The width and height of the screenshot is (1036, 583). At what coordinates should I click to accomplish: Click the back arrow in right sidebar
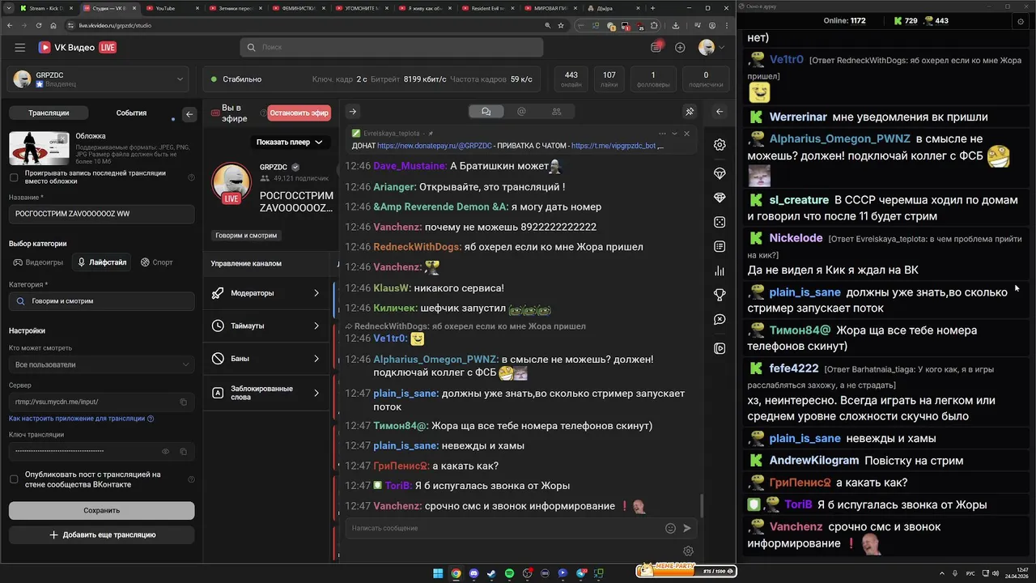[x=720, y=112]
